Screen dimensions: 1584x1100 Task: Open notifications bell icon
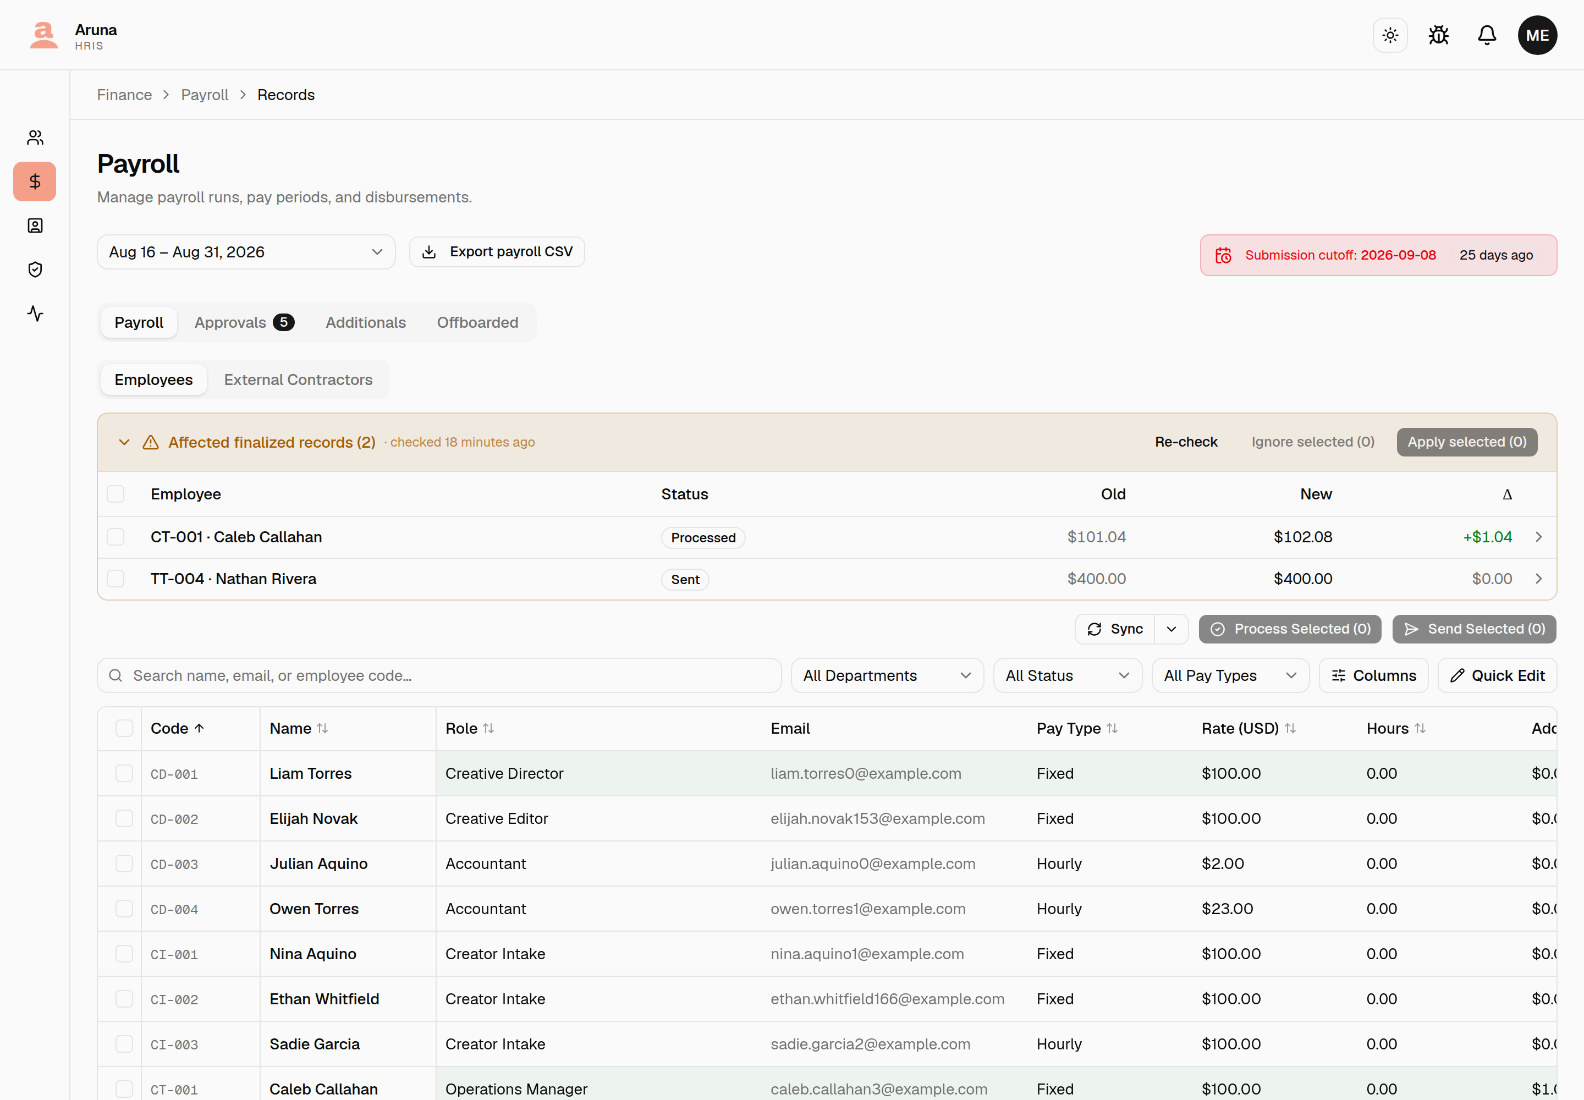pyautogui.click(x=1487, y=35)
